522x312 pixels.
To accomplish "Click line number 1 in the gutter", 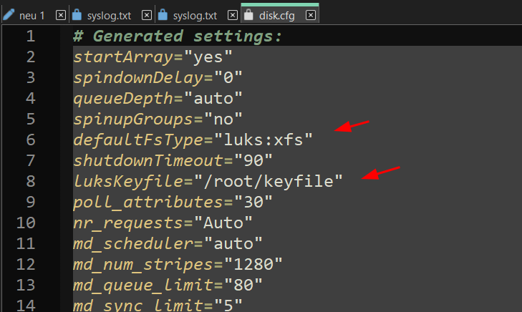I will point(31,36).
